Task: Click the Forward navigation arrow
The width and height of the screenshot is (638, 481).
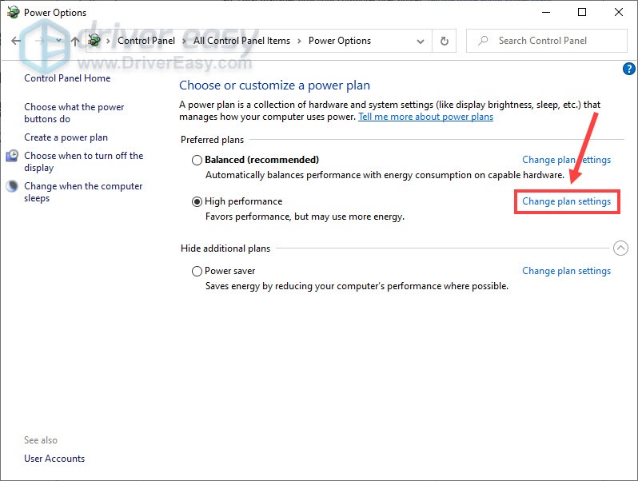Action: pyautogui.click(x=39, y=41)
